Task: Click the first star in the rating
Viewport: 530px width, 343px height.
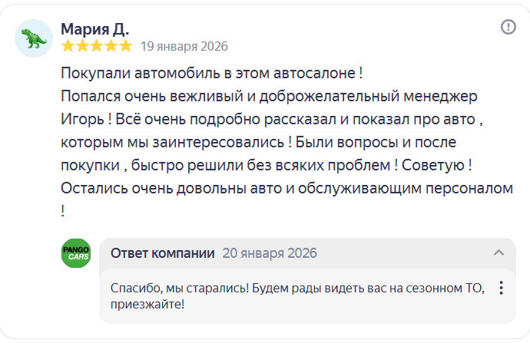Action: coord(68,46)
